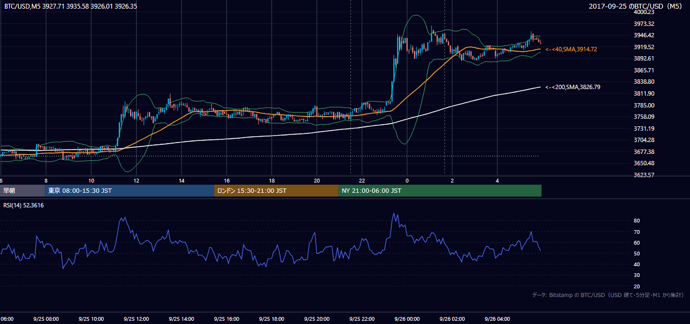Click the NY 21:00-06:00 JST session bar
This screenshot has width=690, height=324.
click(440, 191)
